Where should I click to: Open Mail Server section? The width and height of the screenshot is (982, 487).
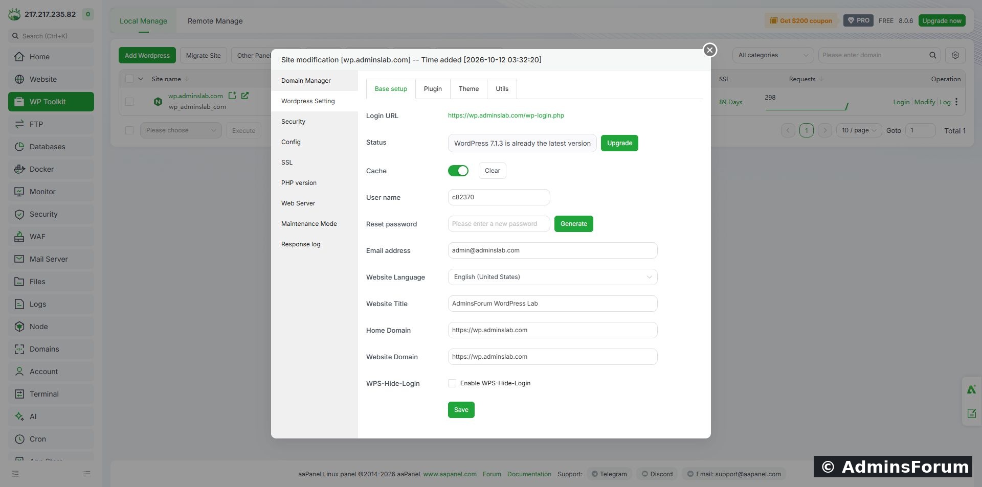pyautogui.click(x=51, y=259)
